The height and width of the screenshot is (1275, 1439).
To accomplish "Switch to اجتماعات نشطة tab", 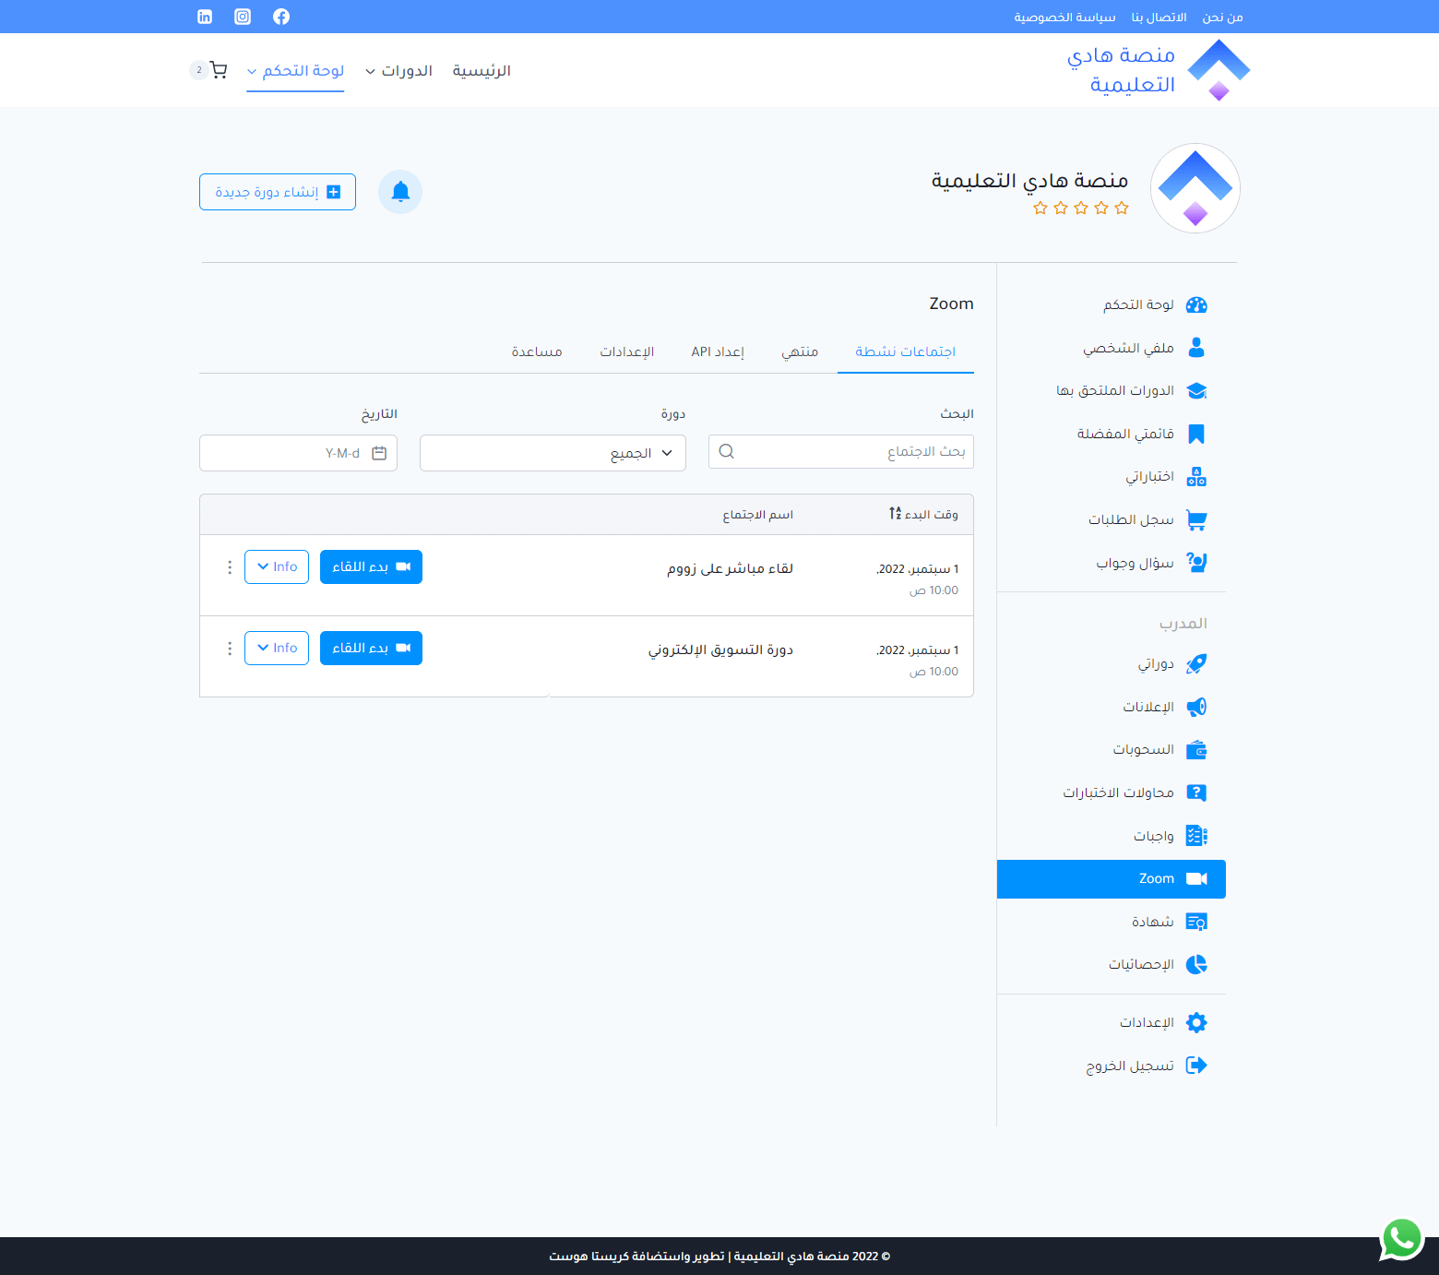I will point(906,352).
